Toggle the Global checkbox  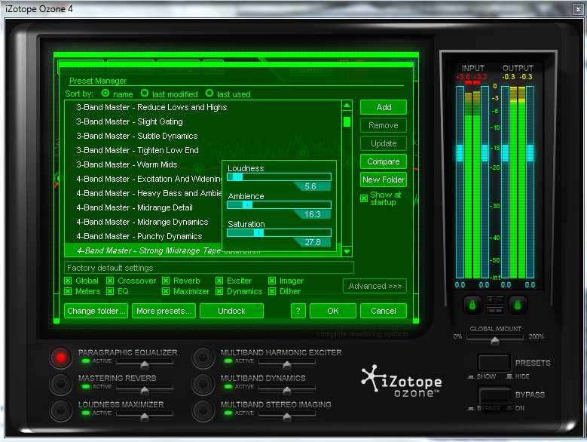pos(68,281)
